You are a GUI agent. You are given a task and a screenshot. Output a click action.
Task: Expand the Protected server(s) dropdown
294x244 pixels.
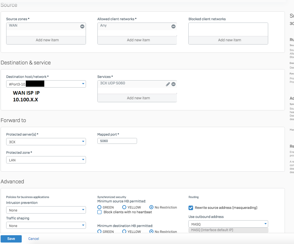[x=46, y=142]
